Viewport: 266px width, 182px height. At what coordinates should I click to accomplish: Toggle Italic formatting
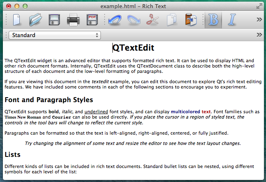tap(232, 19)
